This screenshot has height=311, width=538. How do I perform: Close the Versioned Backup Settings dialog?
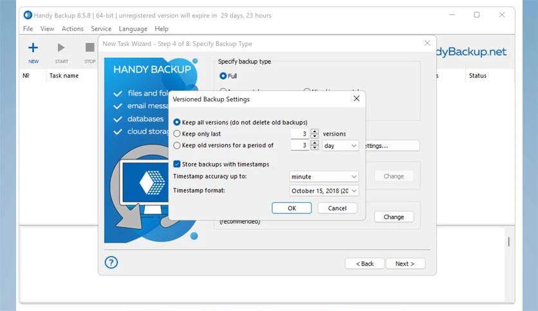point(357,99)
